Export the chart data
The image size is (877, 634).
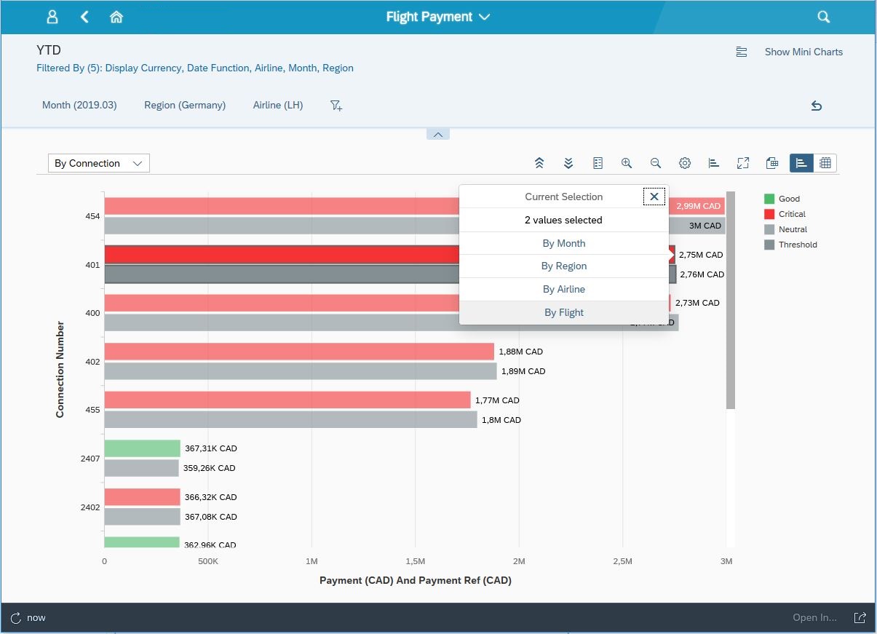click(772, 162)
